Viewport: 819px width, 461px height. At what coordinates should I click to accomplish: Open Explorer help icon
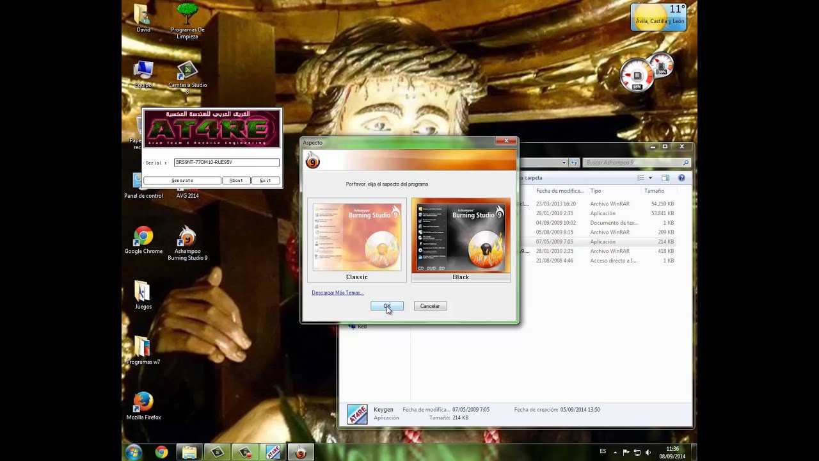point(681,178)
